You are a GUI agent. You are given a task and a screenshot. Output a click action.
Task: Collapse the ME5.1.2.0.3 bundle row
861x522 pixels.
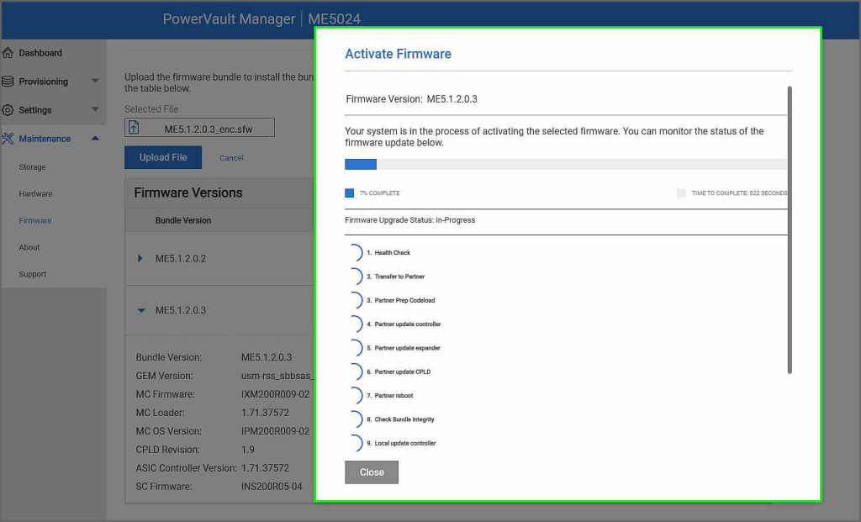140,310
